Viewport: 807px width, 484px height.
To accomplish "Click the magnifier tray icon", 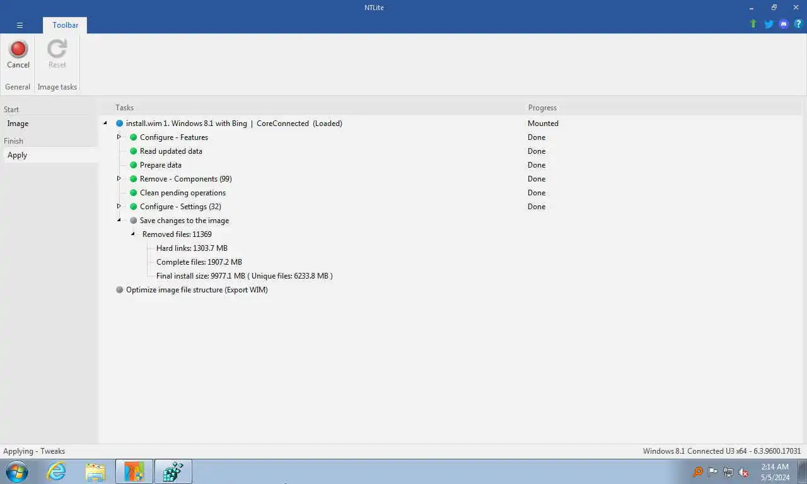I will [697, 472].
